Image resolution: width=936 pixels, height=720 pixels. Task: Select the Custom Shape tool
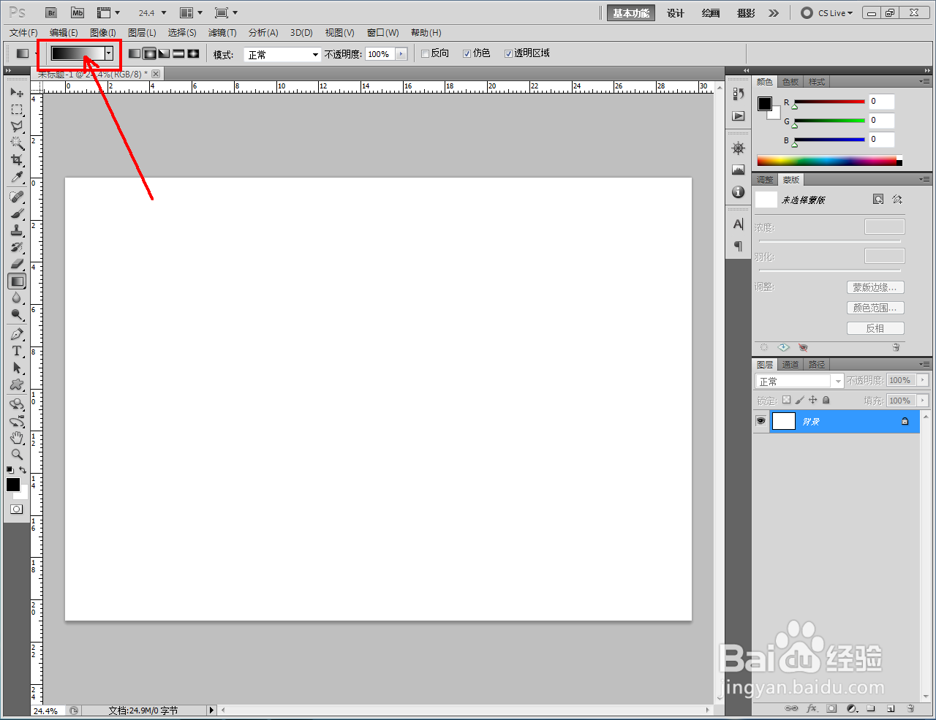[x=17, y=384]
